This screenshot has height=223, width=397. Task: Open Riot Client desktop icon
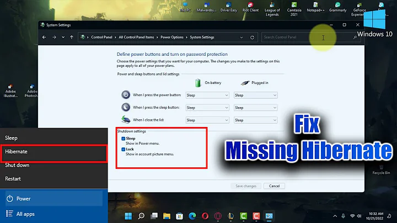pyautogui.click(x=250, y=7)
